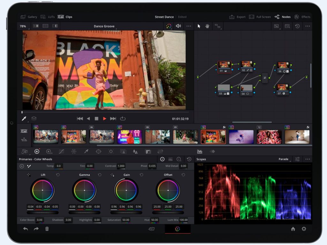Image resolution: width=327 pixels, height=245 pixels.
Task: Click the Saturation value field
Action: tap(126, 220)
